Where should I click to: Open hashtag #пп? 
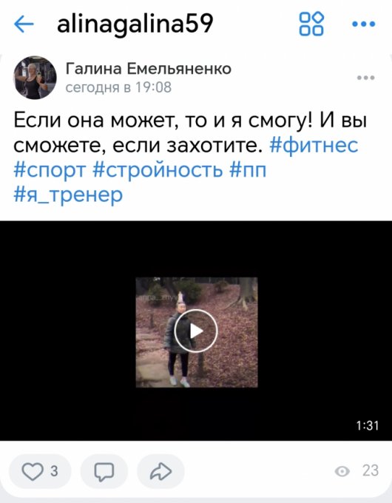coord(248,169)
